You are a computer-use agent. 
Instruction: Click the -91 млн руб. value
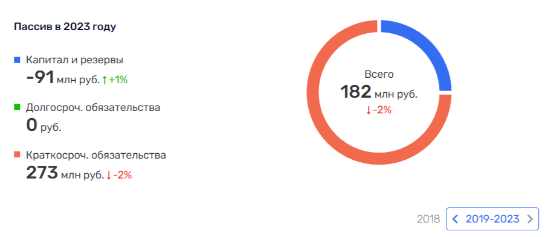point(63,78)
